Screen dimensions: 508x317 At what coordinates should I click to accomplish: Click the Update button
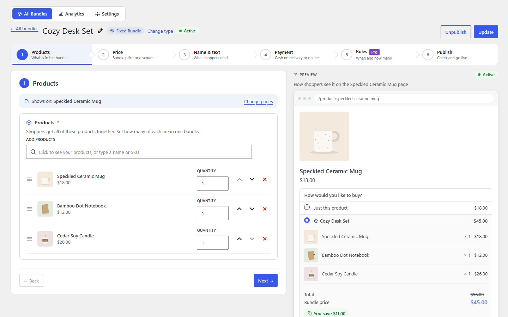486,32
